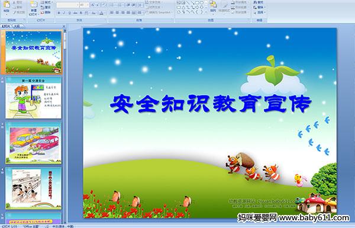This screenshot has height=228, width=355.
Task: Close the slides thumbnail pane
Action: pos(64,26)
